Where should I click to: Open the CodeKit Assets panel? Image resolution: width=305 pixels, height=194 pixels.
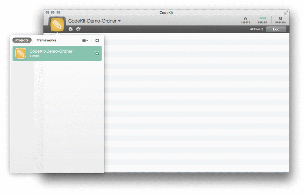[x=245, y=20]
